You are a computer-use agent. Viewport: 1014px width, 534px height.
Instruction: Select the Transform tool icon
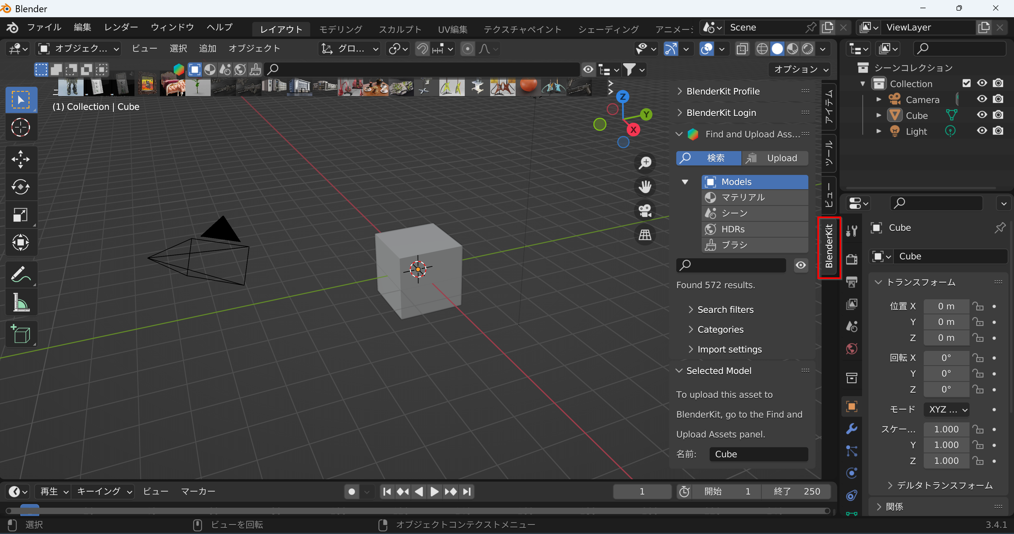click(x=20, y=242)
